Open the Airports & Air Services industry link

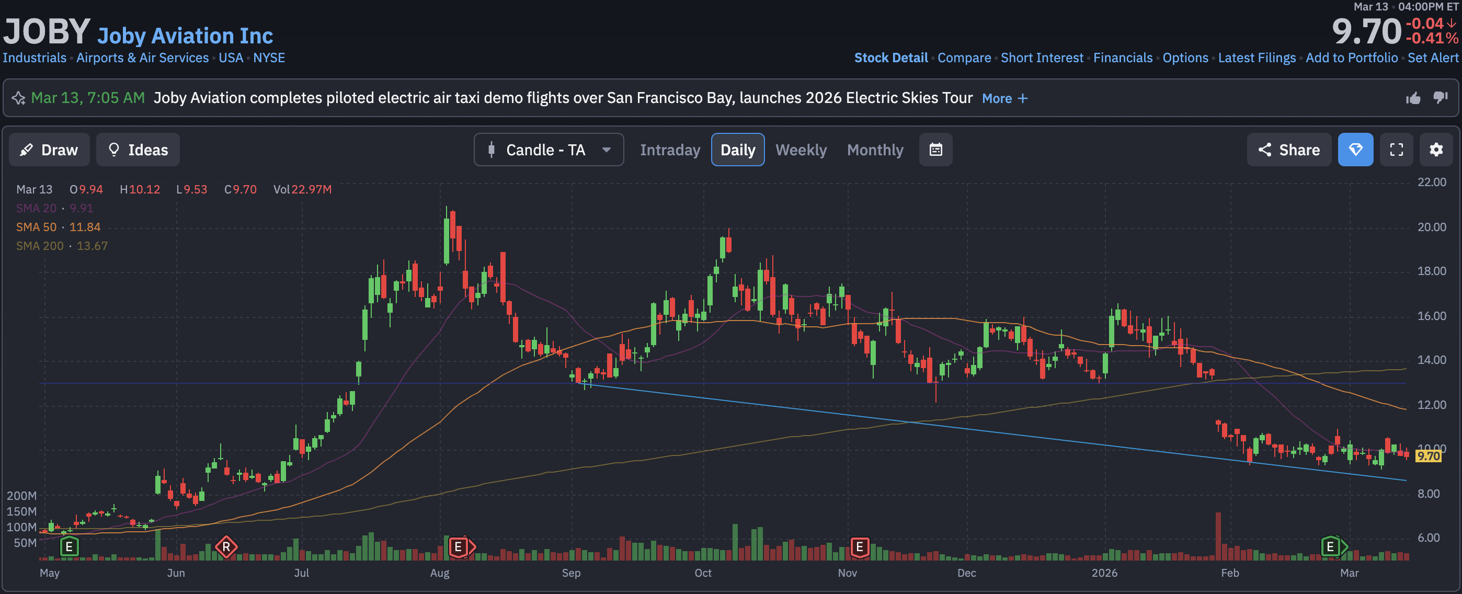tap(142, 58)
